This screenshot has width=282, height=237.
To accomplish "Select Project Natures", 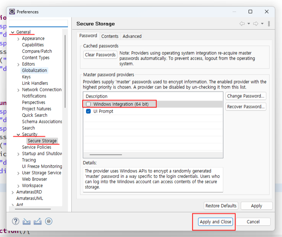I will pyautogui.click(x=37, y=109).
